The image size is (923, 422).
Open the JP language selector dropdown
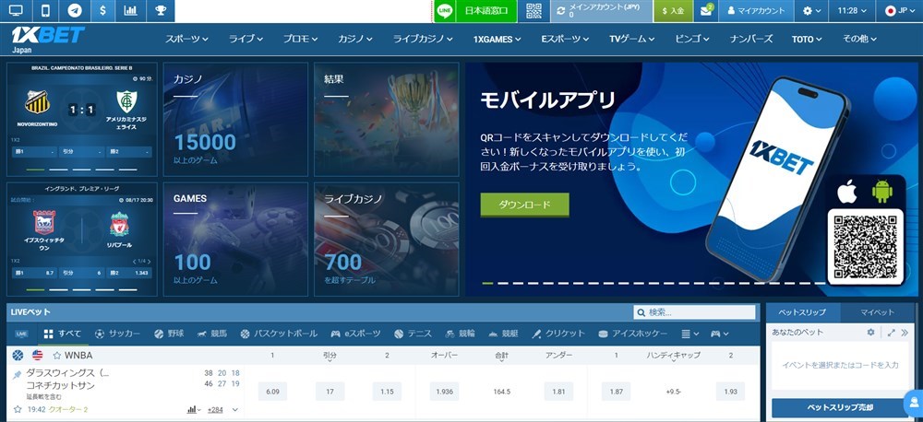coord(900,10)
